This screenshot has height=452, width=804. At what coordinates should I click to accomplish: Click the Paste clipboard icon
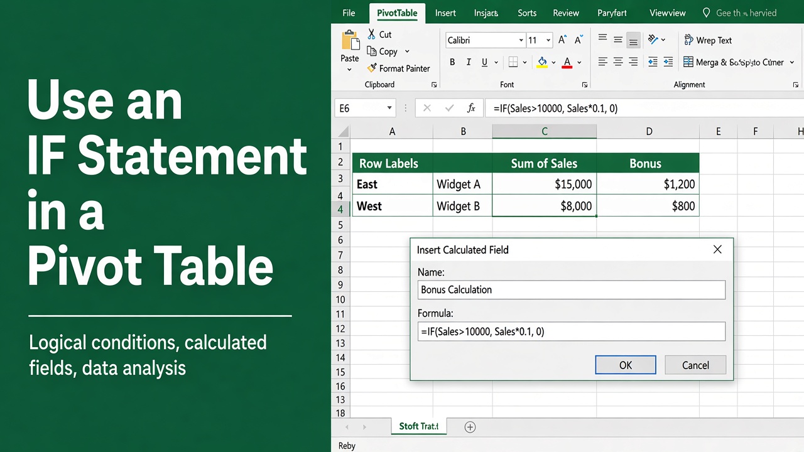(350, 40)
